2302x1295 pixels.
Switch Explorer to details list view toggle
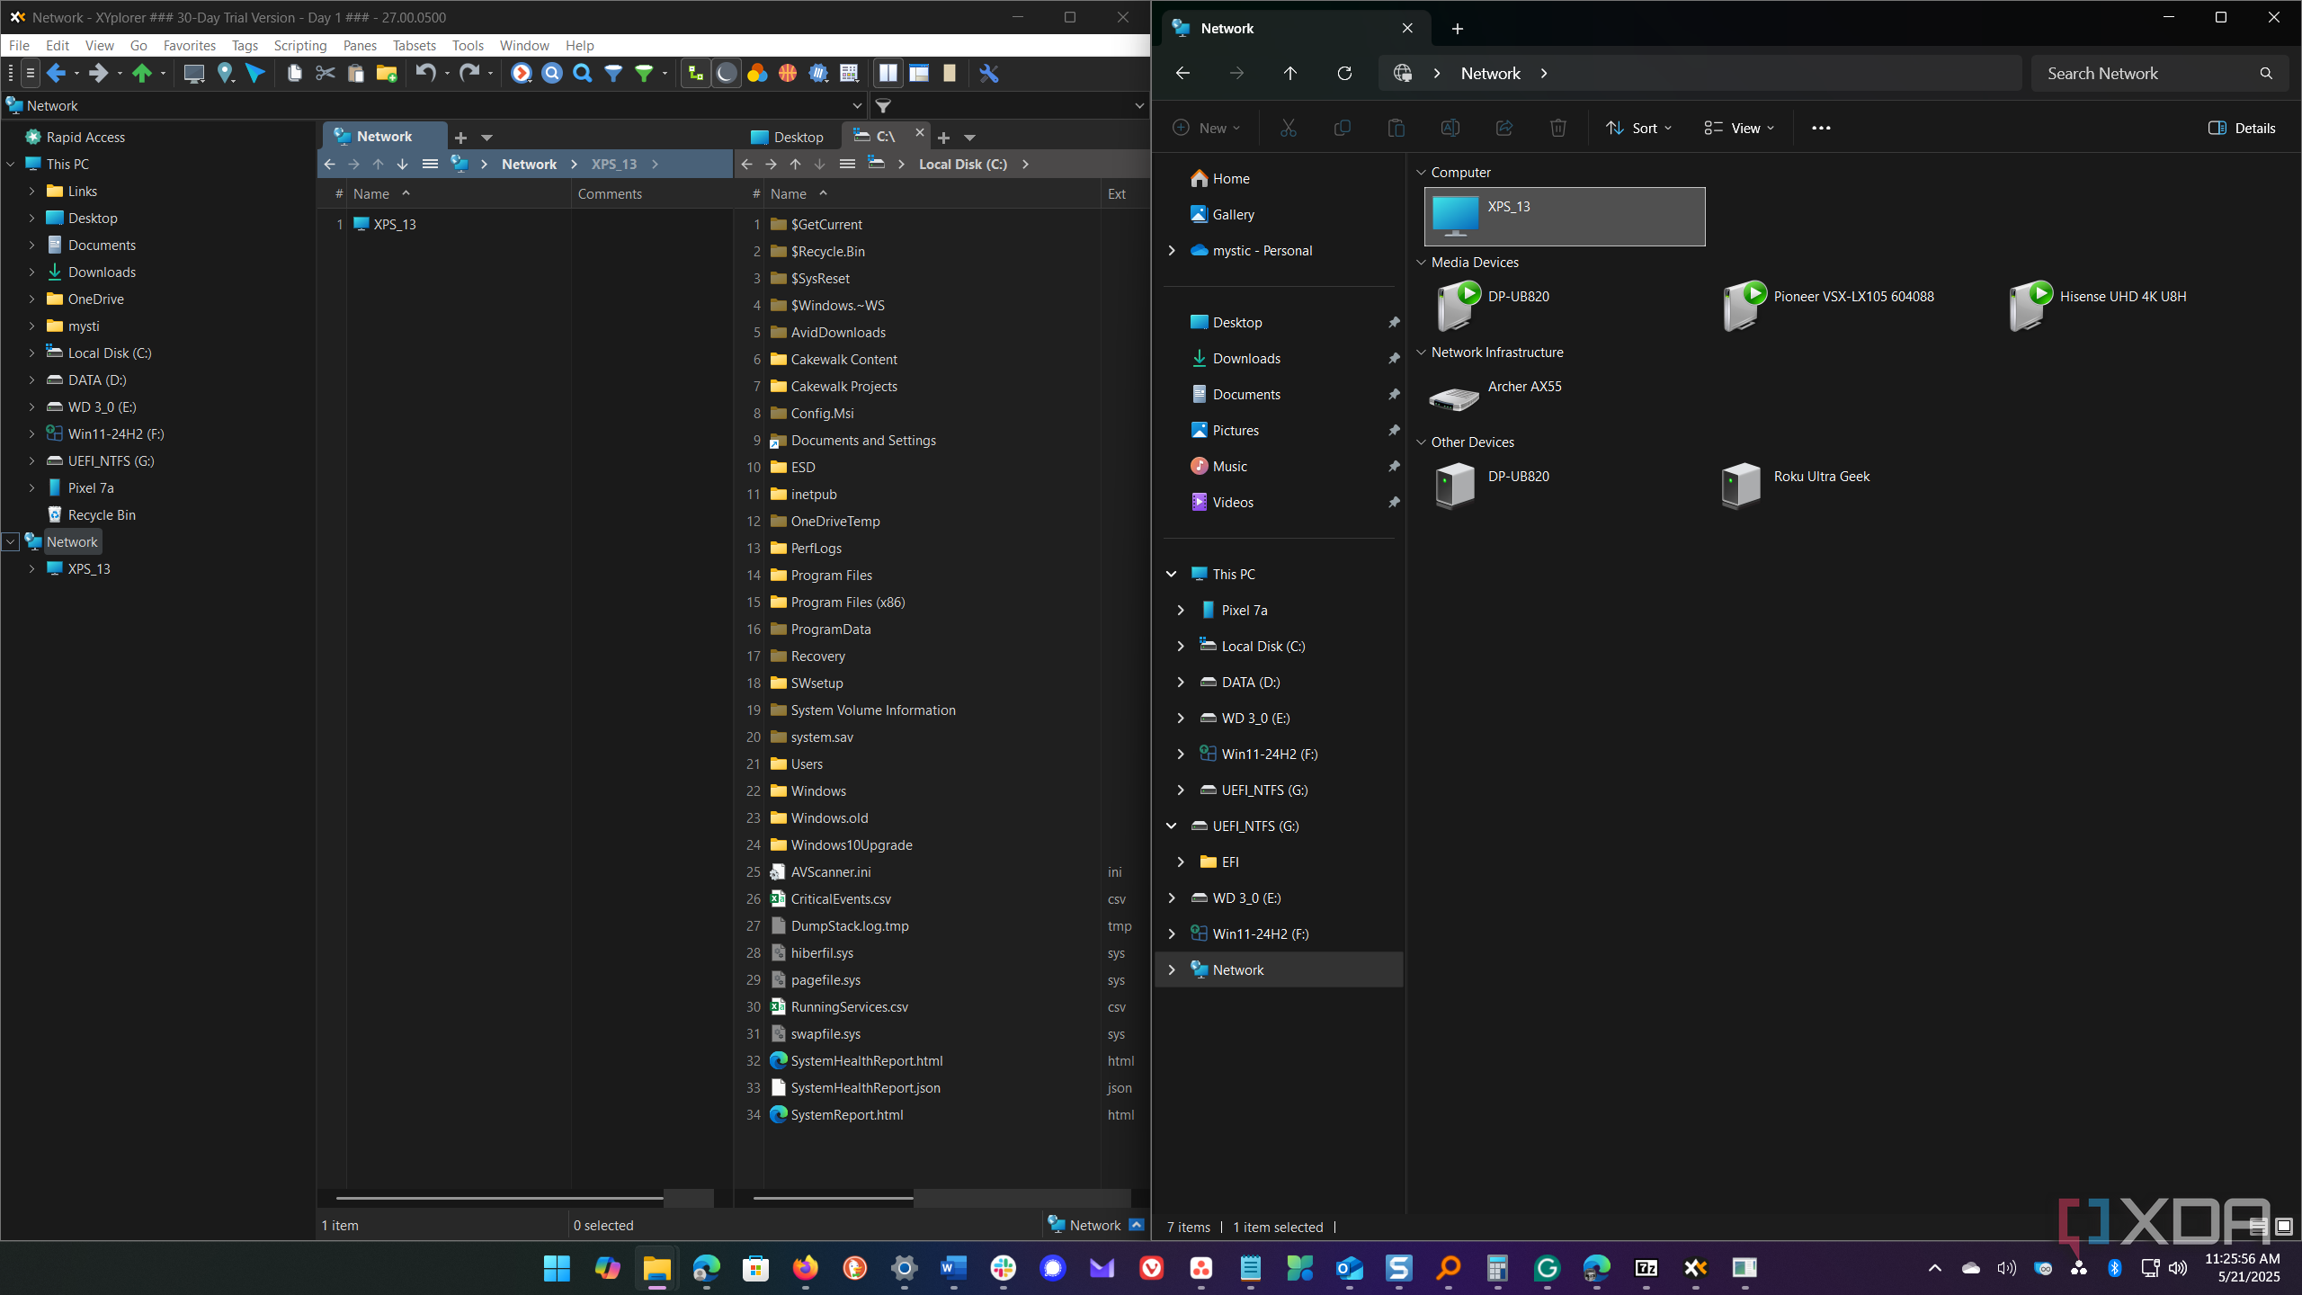pyautogui.click(x=2258, y=1227)
